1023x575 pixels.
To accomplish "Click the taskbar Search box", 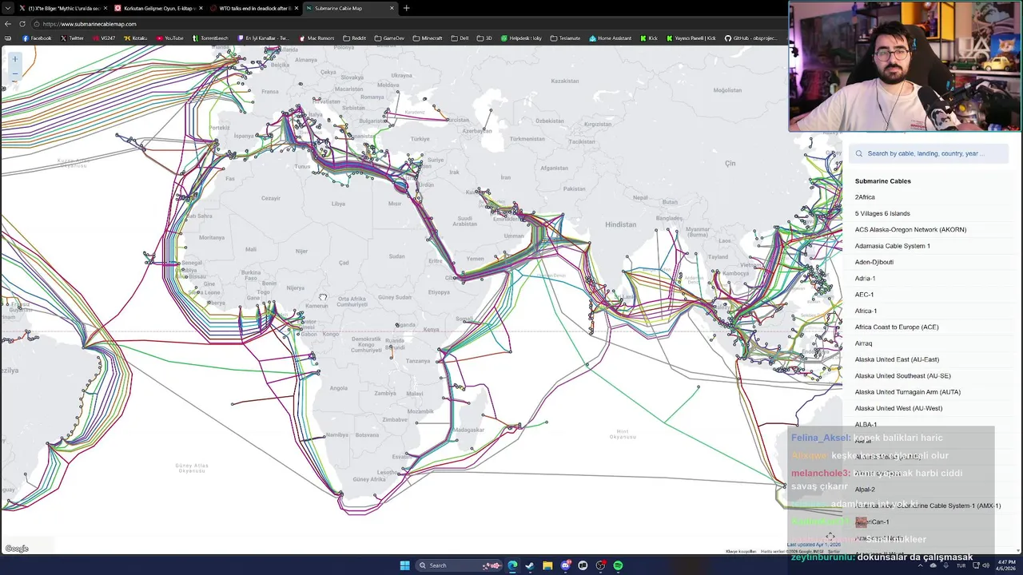I will [459, 565].
